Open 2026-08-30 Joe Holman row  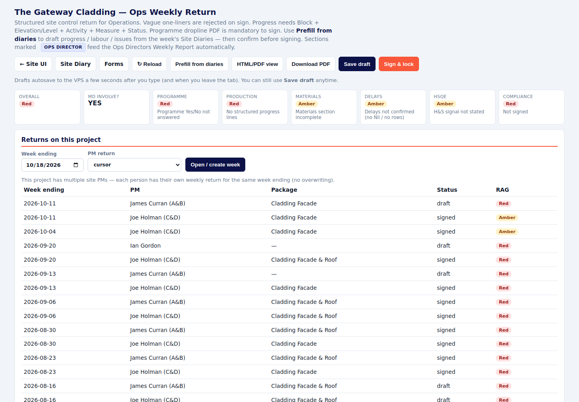pyautogui.click(x=289, y=344)
